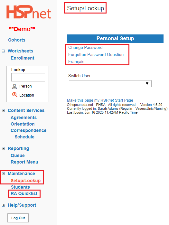Collapse the Content Services section
The width and height of the screenshot is (169, 225).
point(3,110)
